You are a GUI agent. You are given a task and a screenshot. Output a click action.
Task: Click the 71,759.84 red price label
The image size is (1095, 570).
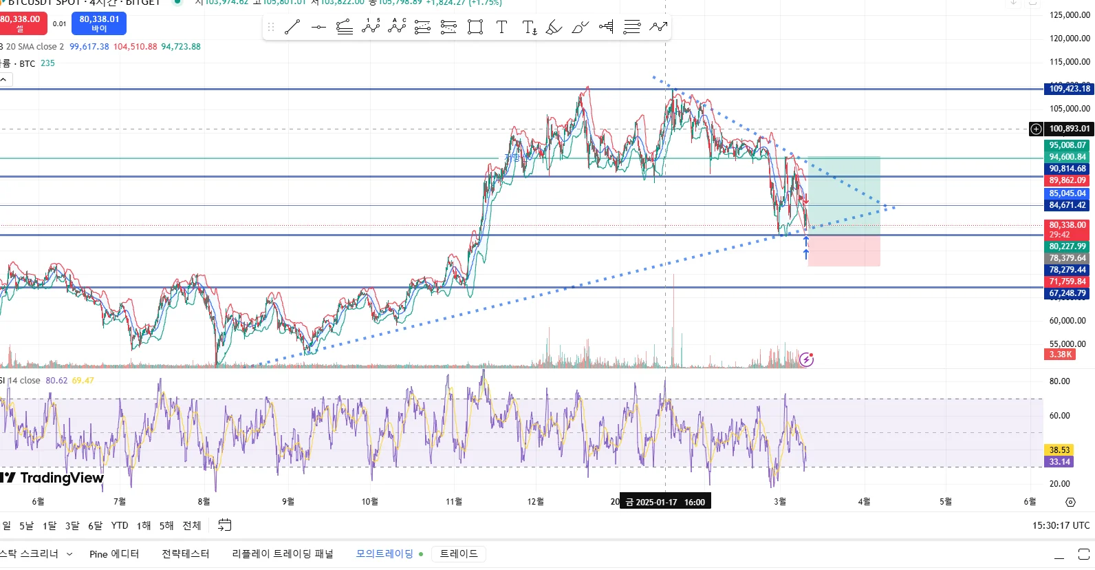tap(1067, 282)
